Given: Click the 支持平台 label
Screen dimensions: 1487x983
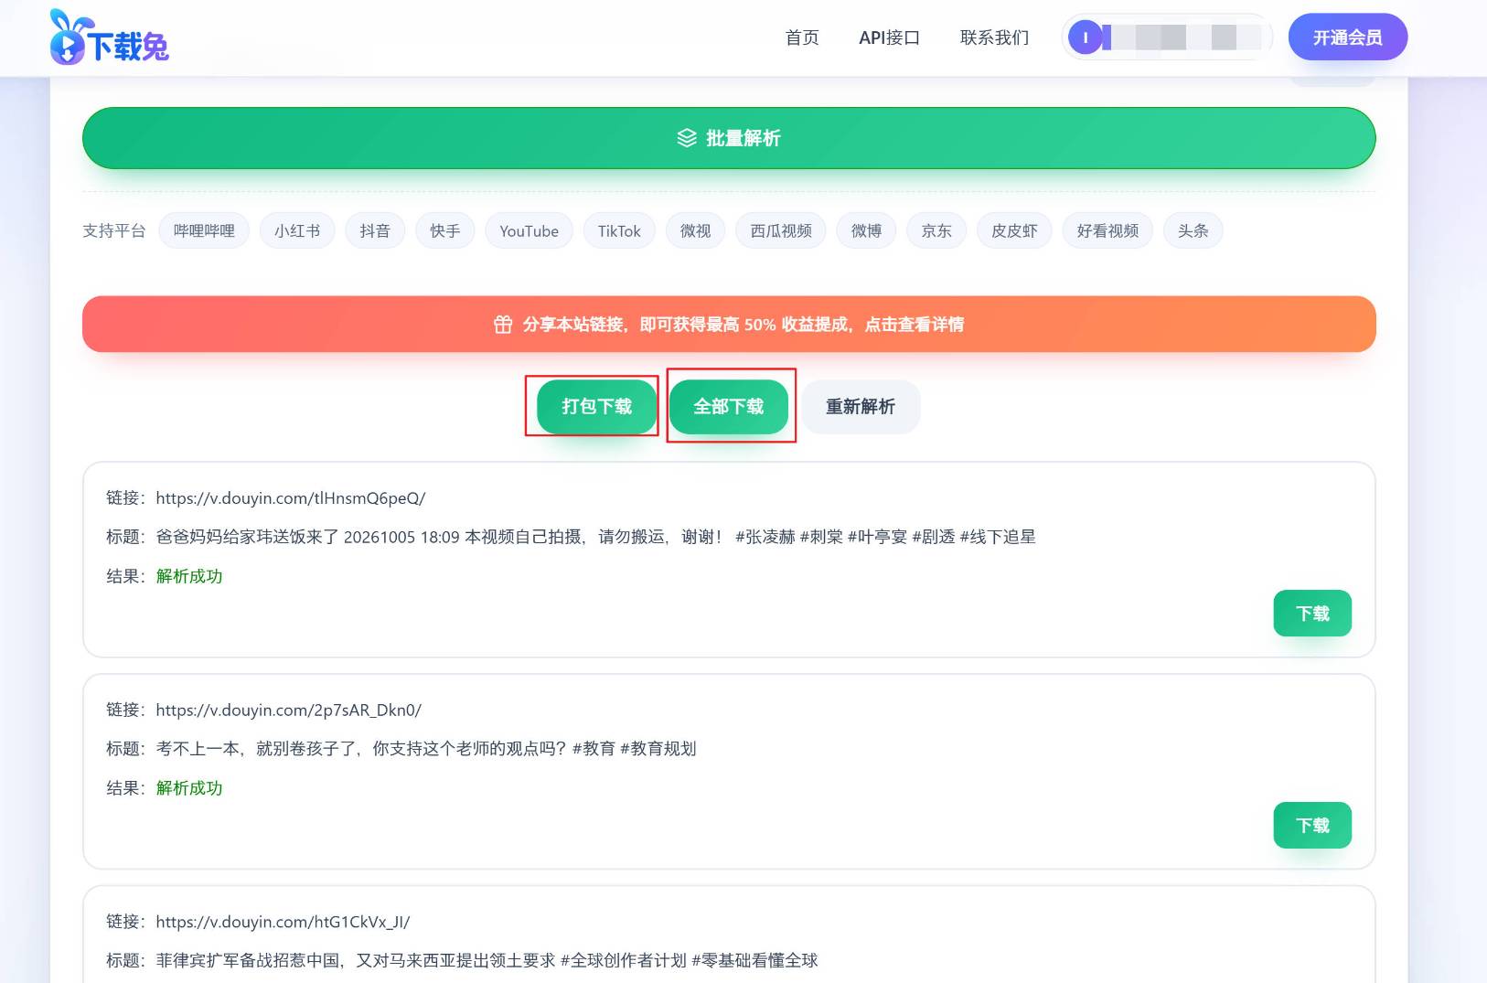Looking at the screenshot, I should [x=114, y=231].
